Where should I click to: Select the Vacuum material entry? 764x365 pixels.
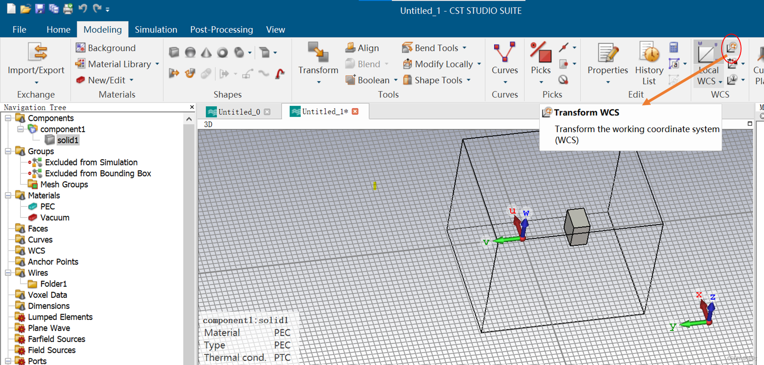[55, 218]
